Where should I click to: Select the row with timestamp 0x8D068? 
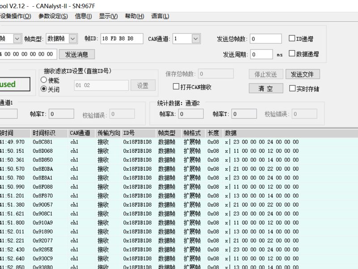179,151
